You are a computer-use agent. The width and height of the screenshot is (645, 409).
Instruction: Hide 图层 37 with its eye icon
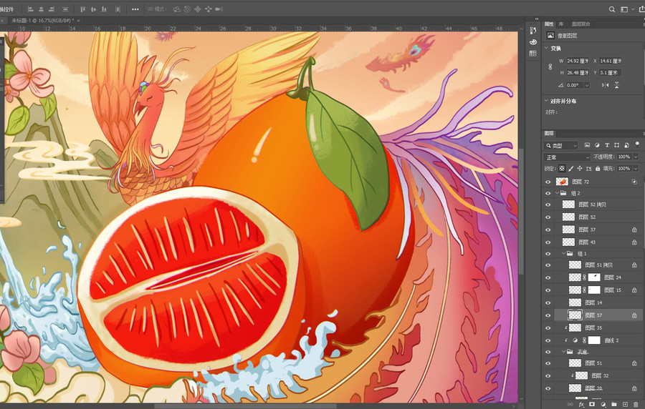click(x=548, y=230)
